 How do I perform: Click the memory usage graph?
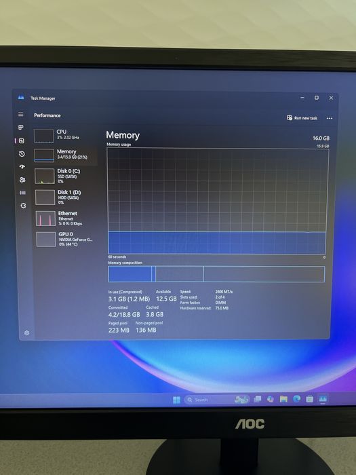point(217,201)
